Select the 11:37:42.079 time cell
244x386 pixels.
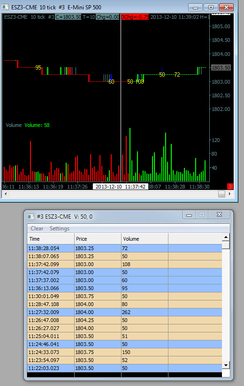point(51,272)
